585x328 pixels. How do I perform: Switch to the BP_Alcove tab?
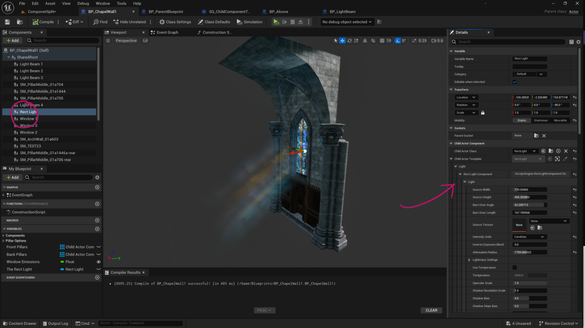pyautogui.click(x=278, y=11)
